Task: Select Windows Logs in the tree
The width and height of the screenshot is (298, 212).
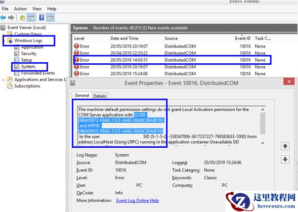Action: (x=28, y=41)
